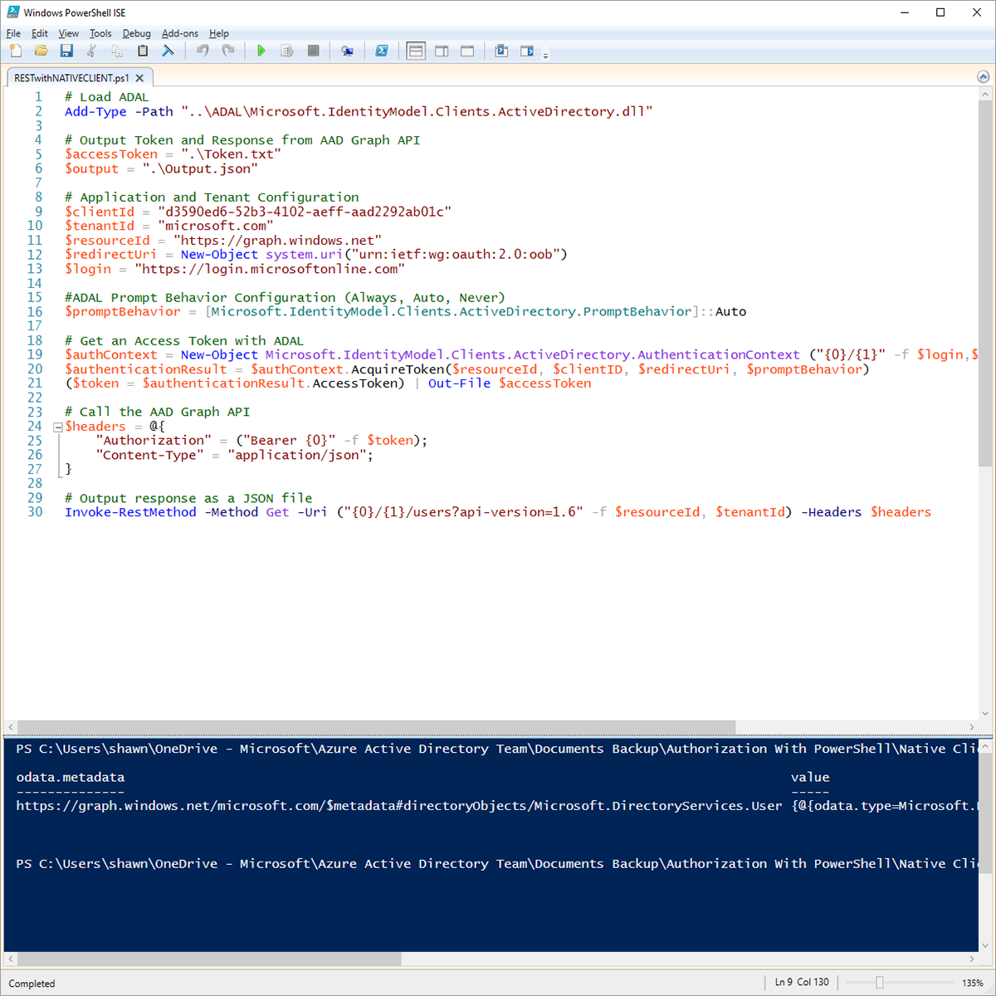Open the Edit menu
The width and height of the screenshot is (996, 996).
pyautogui.click(x=40, y=33)
